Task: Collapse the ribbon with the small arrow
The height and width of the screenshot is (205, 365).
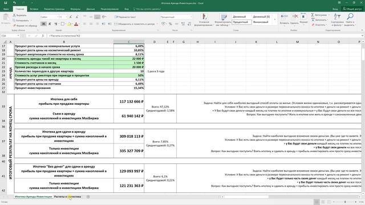Action: click(362, 30)
